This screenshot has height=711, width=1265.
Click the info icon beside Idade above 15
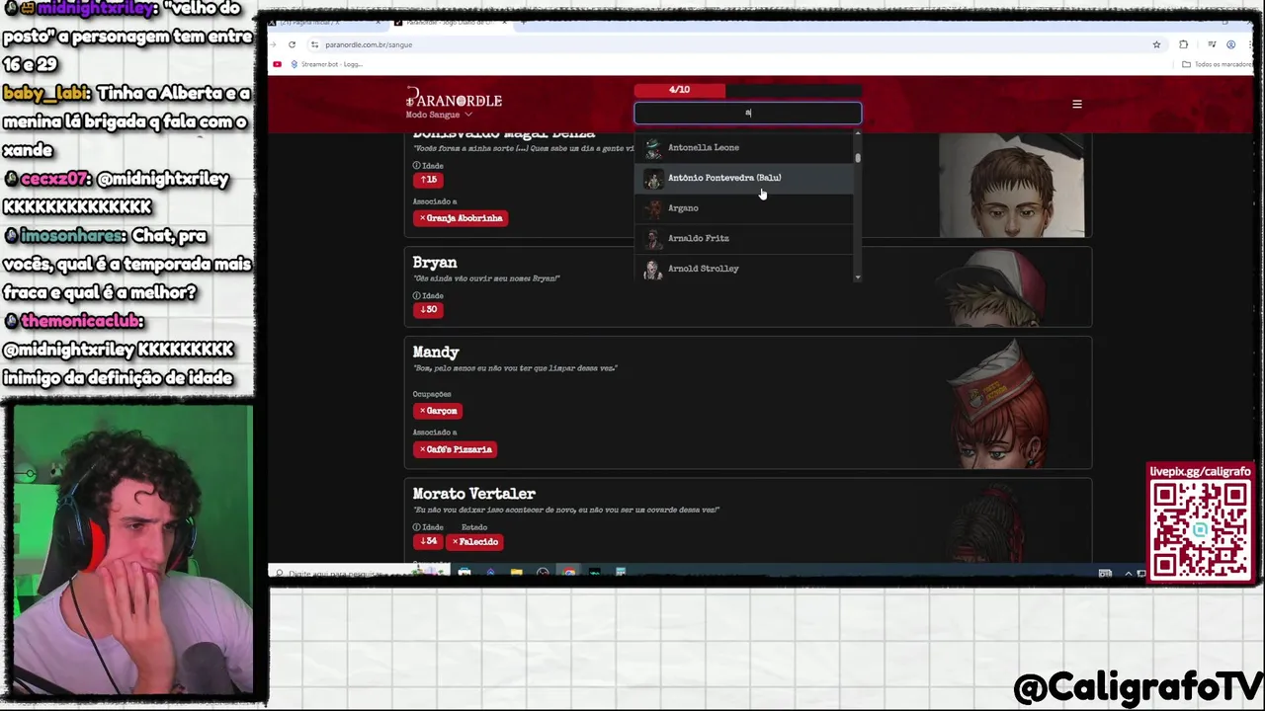pyautogui.click(x=416, y=166)
